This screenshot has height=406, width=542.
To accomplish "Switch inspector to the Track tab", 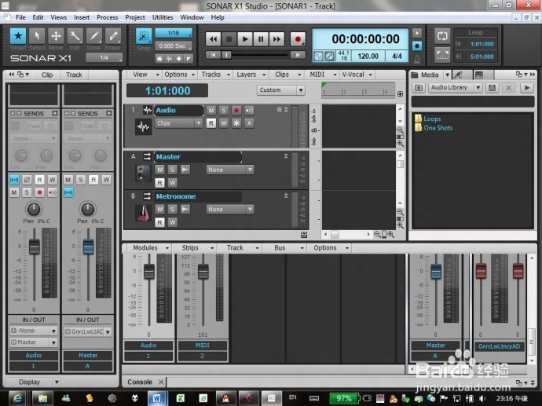I will coord(74,75).
